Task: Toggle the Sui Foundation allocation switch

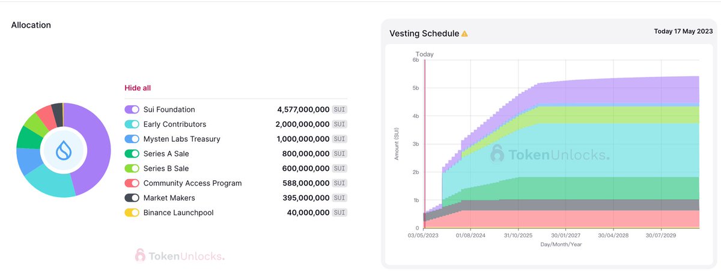Action: [x=132, y=109]
